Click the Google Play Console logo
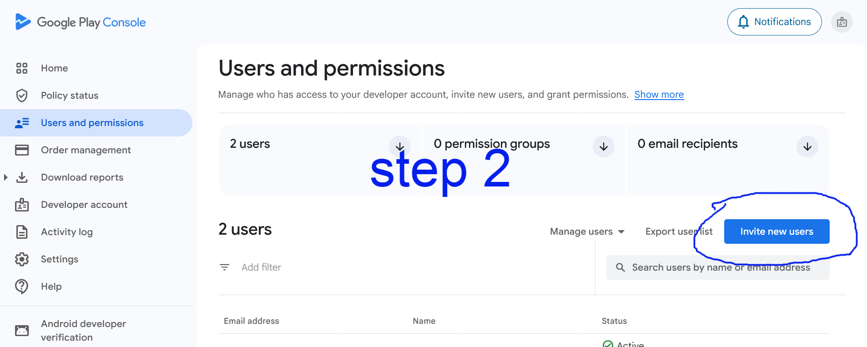Screen dimensions: 867x347 [81, 22]
